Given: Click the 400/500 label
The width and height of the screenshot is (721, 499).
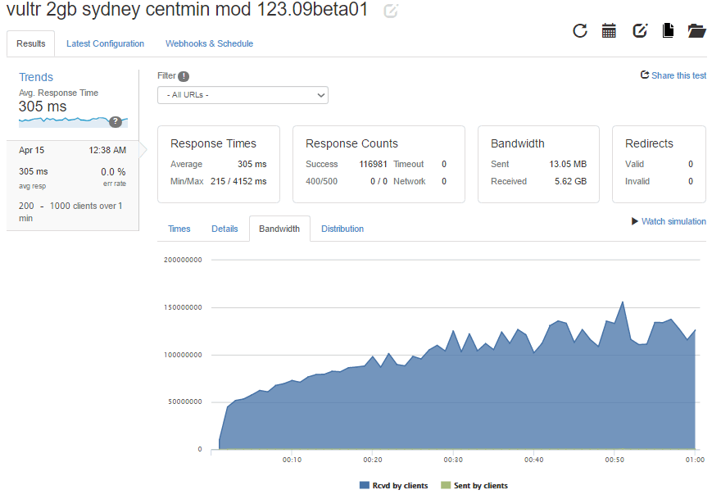Looking at the screenshot, I should (321, 181).
